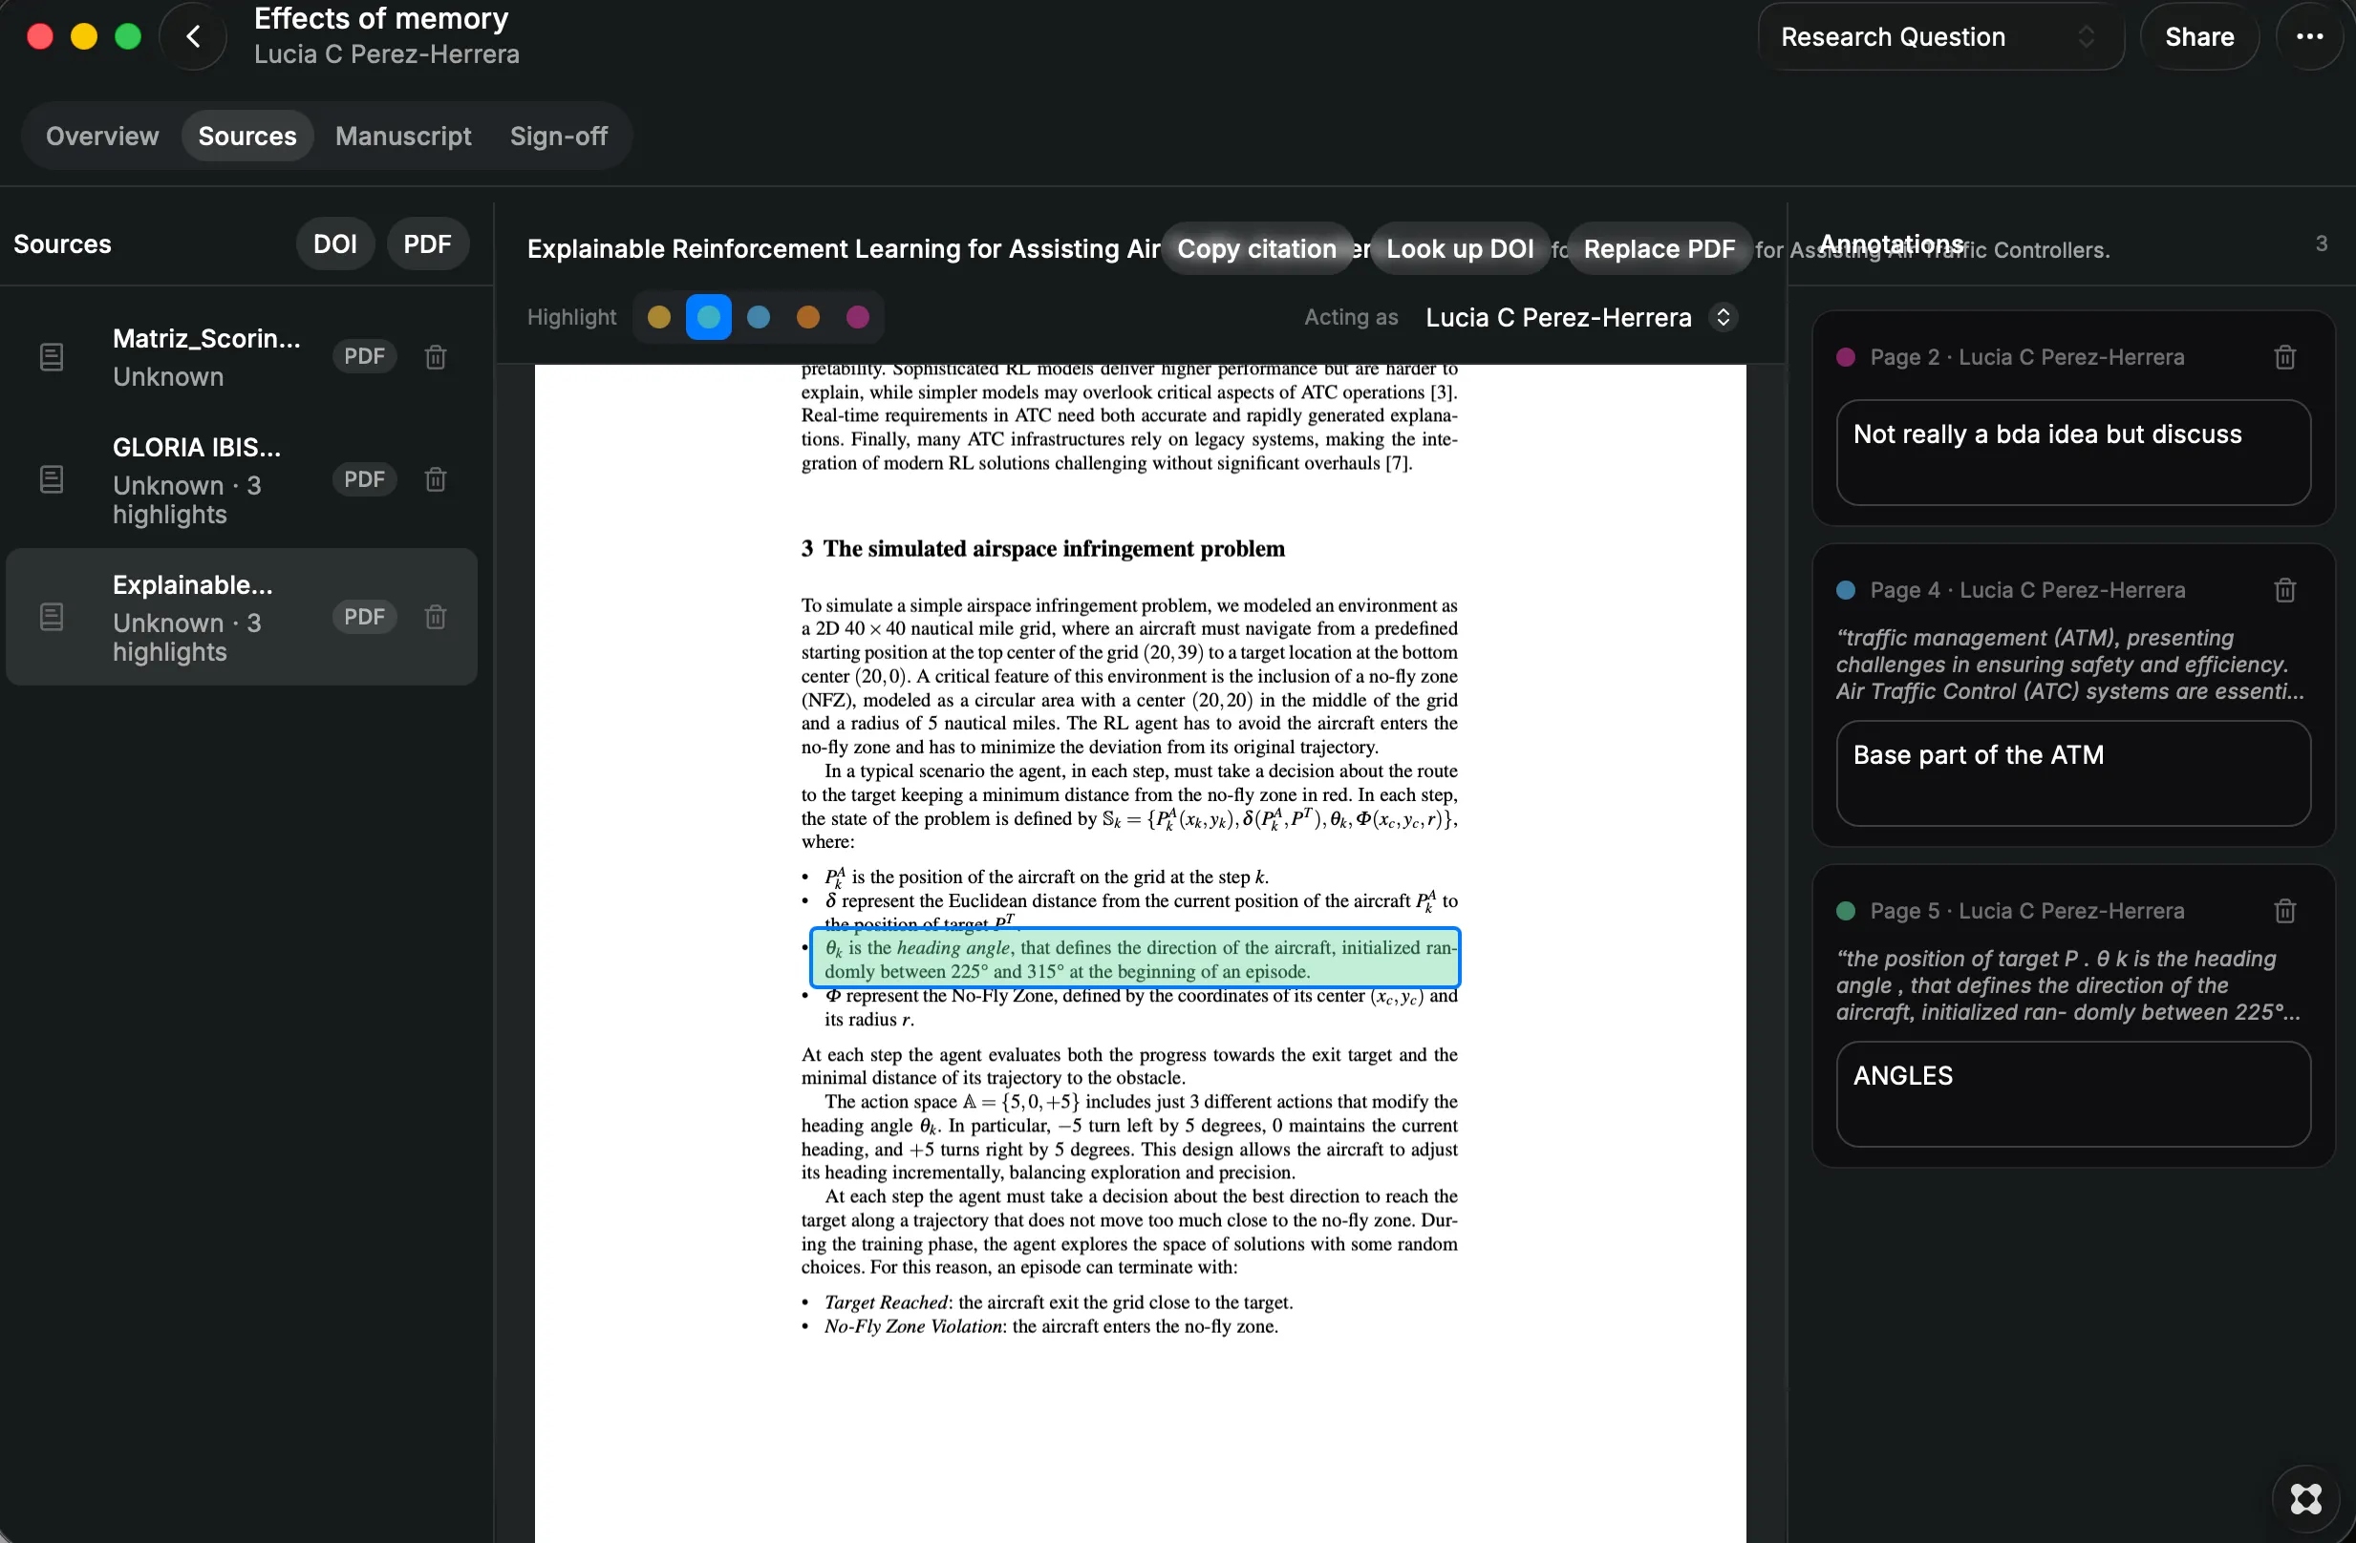The width and height of the screenshot is (2356, 1543).
Task: Pick the teal highlight color
Action: 709,318
